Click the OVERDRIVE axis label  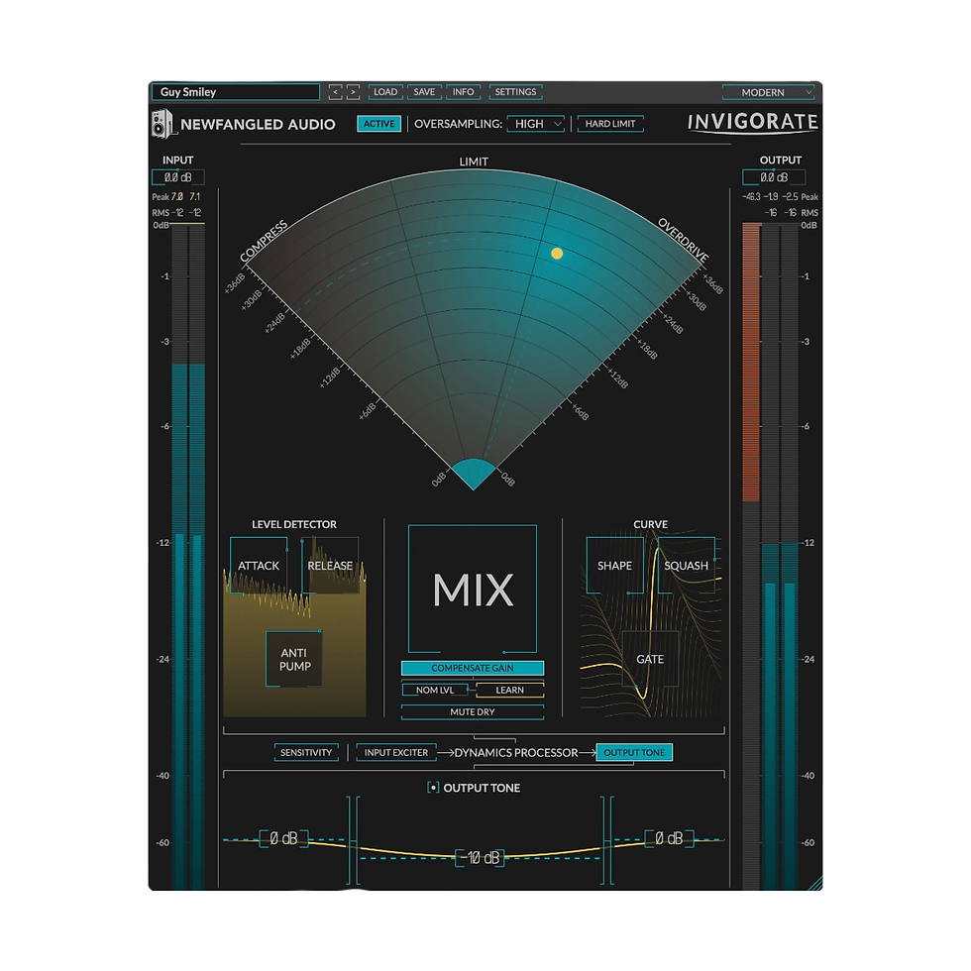pyautogui.click(x=683, y=240)
